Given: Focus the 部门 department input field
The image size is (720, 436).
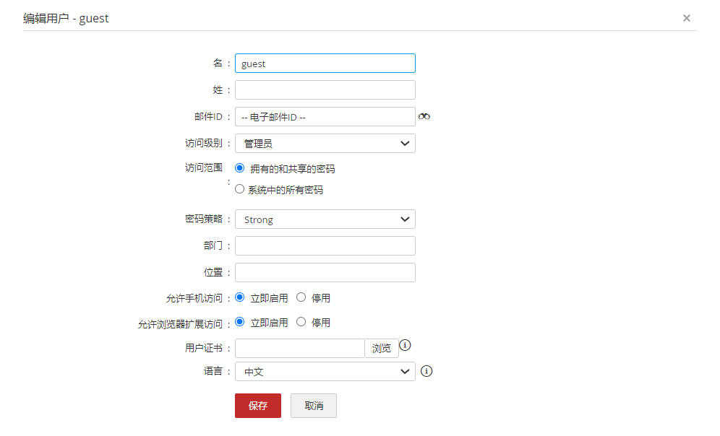Looking at the screenshot, I should pos(325,246).
